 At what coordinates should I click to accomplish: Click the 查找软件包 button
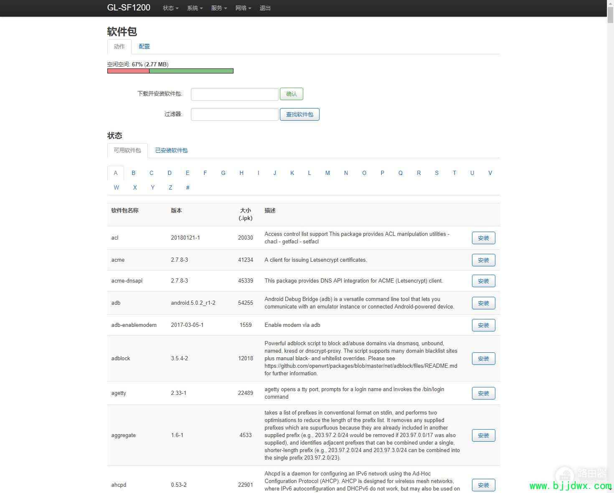299,114
